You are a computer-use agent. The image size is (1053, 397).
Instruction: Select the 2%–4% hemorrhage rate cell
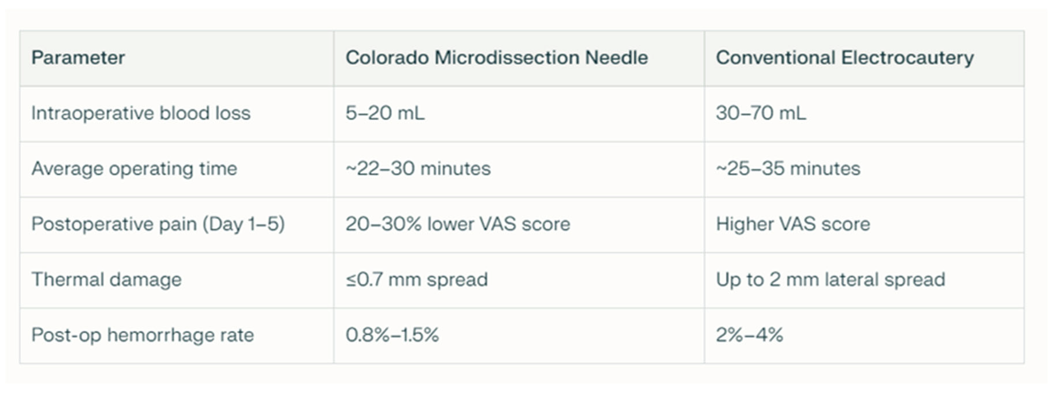point(749,335)
